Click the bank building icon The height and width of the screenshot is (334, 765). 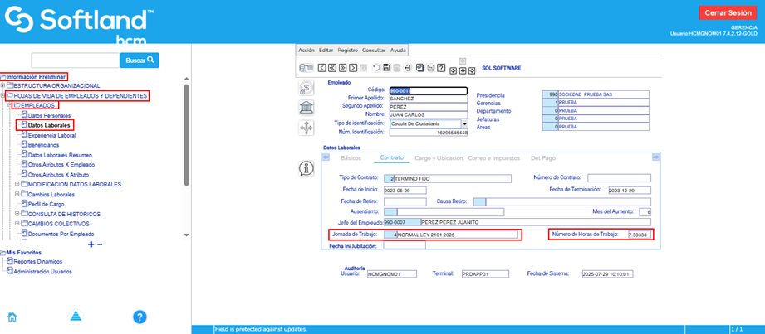tap(306, 108)
